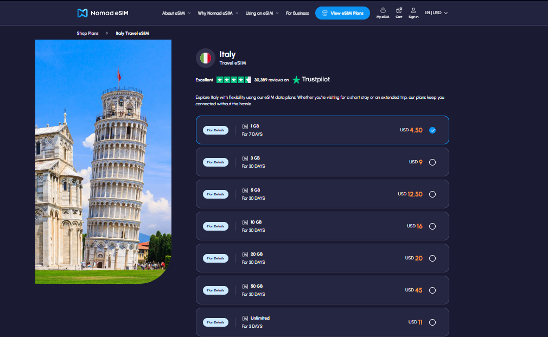
Task: Expand the Using an eSIM menu
Action: 262,13
